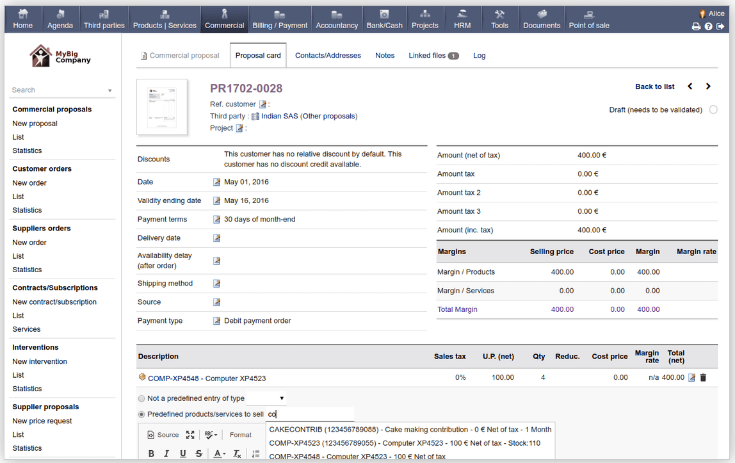Open the entry type dropdown
Viewport: 735px width, 463px height.
point(266,398)
